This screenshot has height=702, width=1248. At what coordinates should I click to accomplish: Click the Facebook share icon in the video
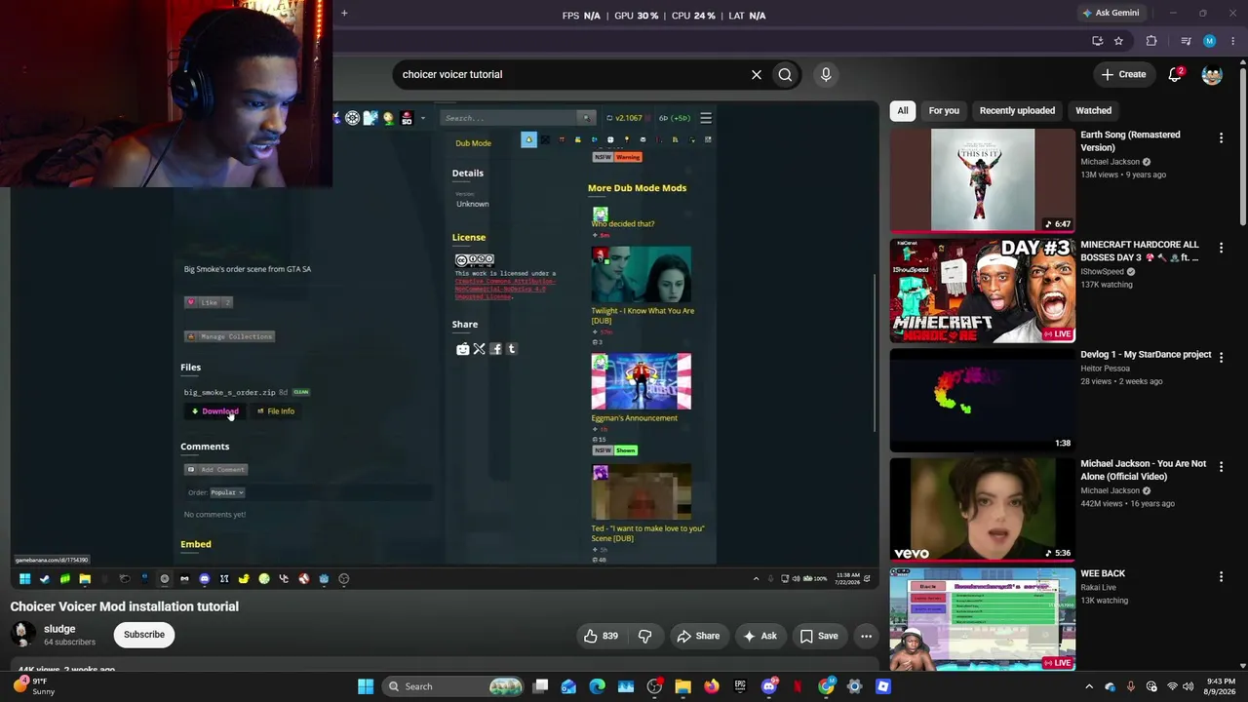click(x=495, y=349)
